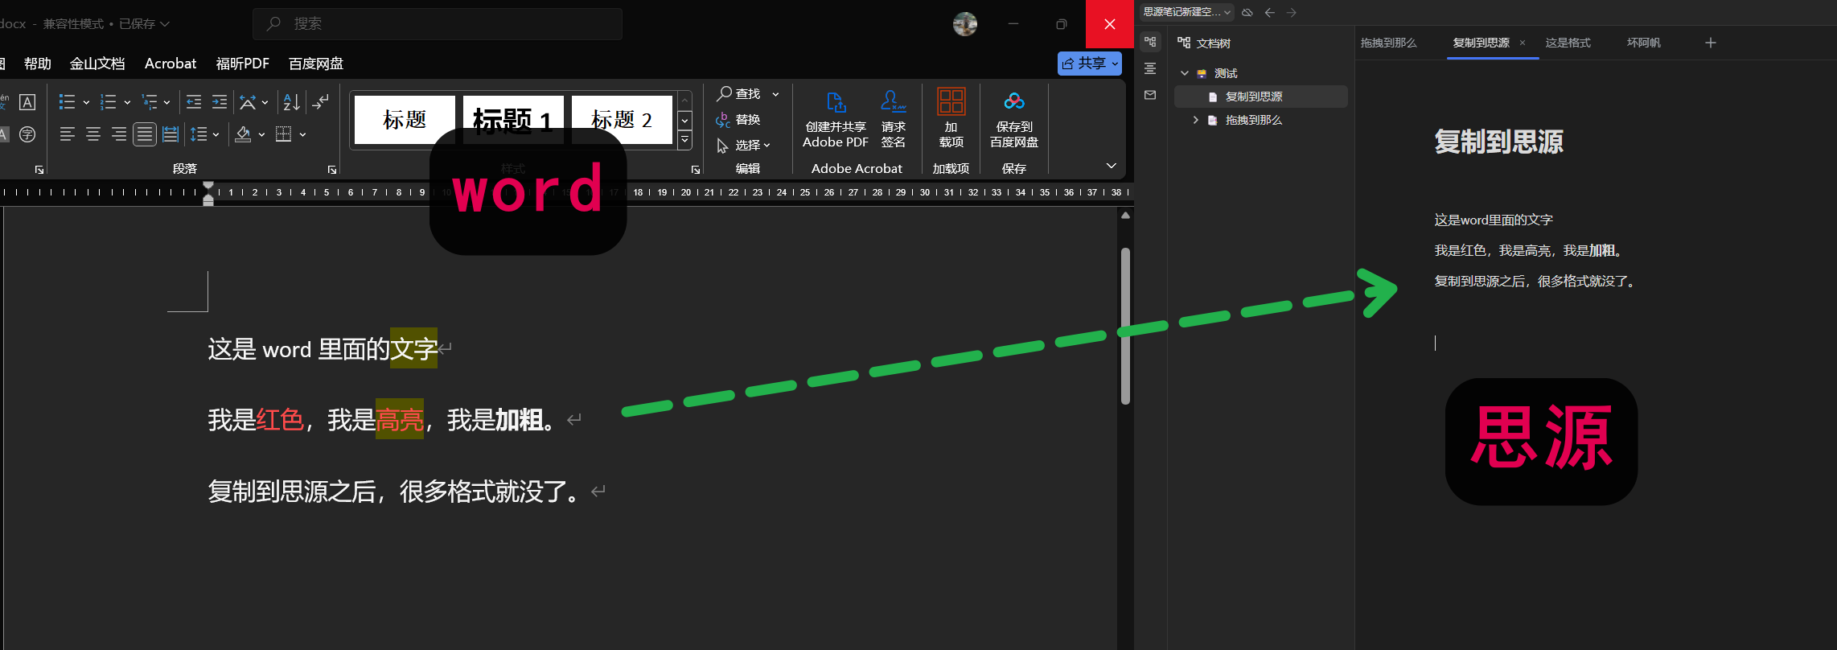1837x650 pixels.
Task: Click the 共享 share button
Action: [1090, 64]
